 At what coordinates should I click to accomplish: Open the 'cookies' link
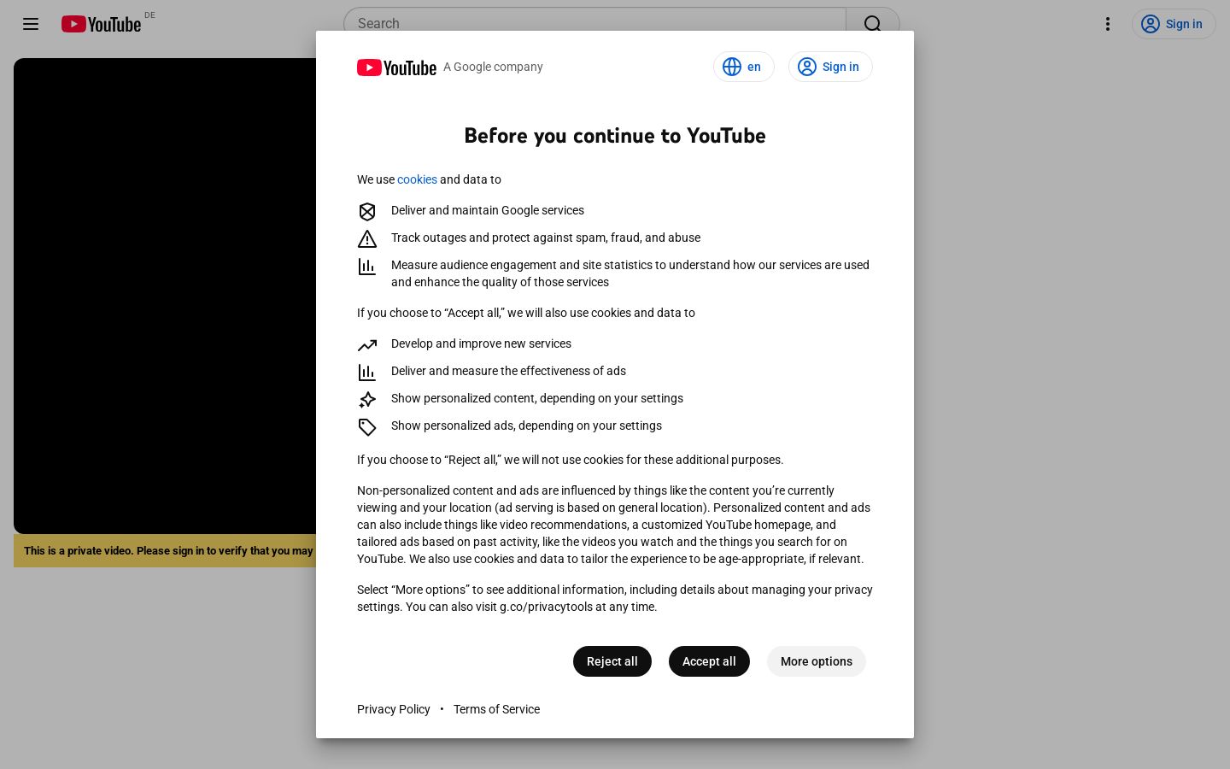tap(417, 179)
